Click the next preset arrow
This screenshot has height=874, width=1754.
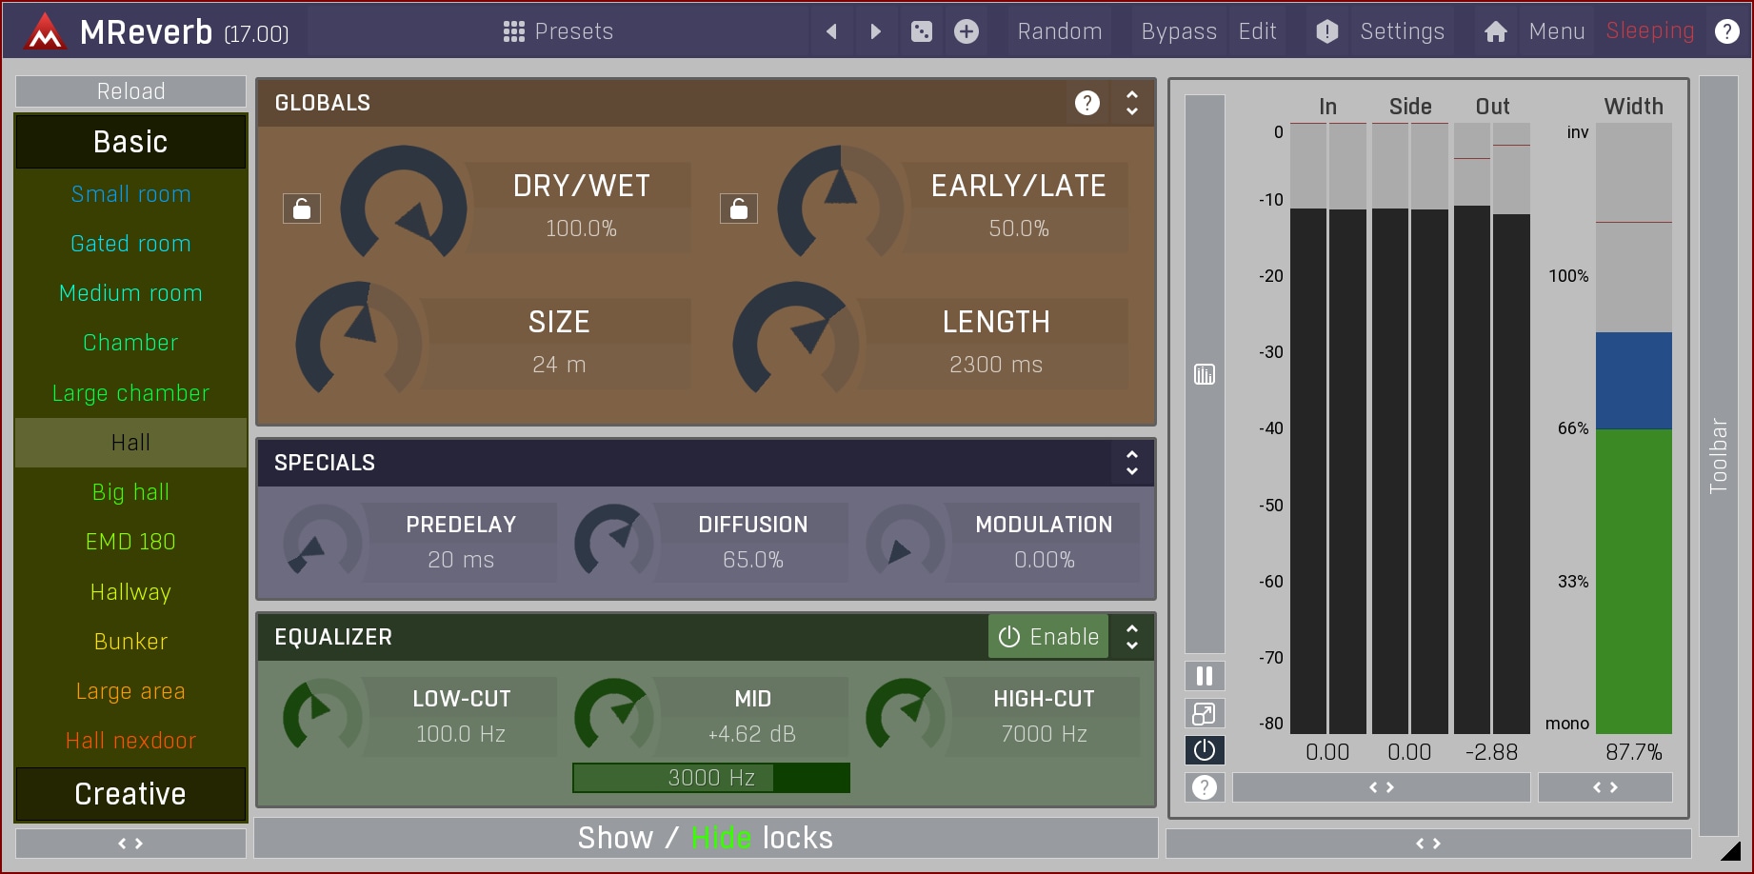[875, 31]
